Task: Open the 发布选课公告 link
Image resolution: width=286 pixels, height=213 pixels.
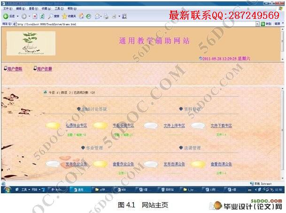Action: tap(174, 164)
